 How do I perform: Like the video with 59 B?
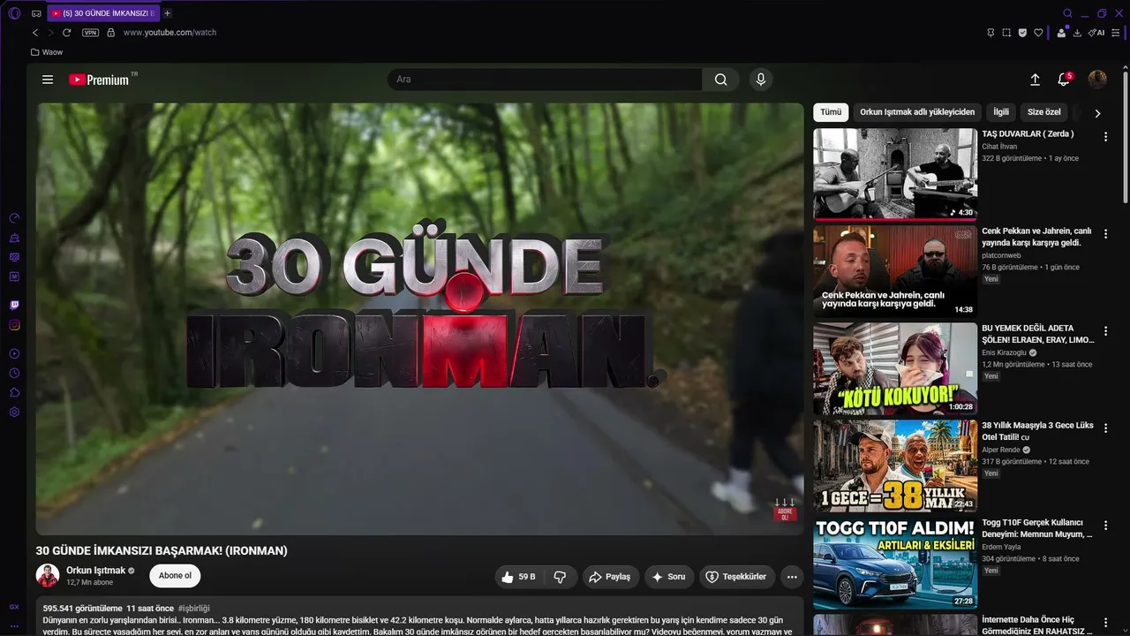tap(518, 577)
